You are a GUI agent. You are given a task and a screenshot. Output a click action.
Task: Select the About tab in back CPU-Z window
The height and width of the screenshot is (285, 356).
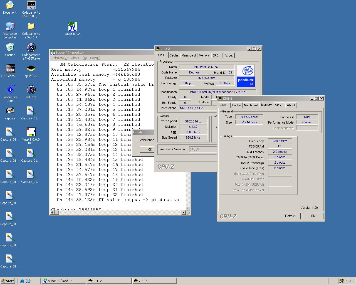pos(229,55)
